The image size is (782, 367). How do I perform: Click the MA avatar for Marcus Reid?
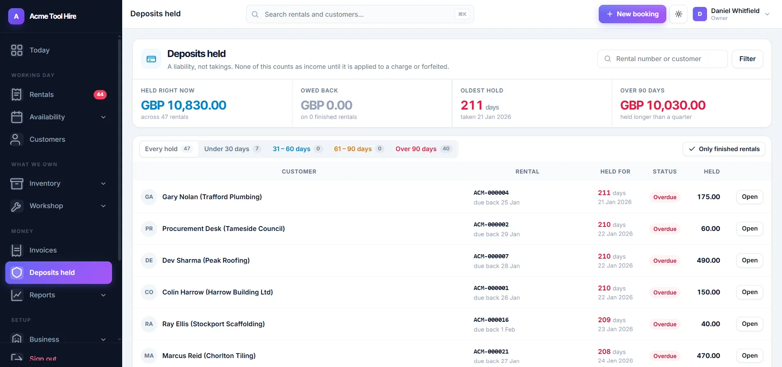(149, 356)
